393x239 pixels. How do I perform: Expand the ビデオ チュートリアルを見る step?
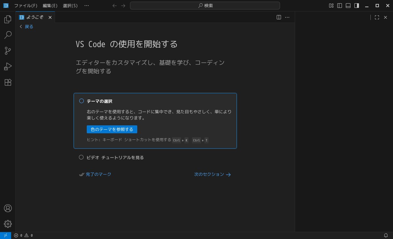(115, 157)
